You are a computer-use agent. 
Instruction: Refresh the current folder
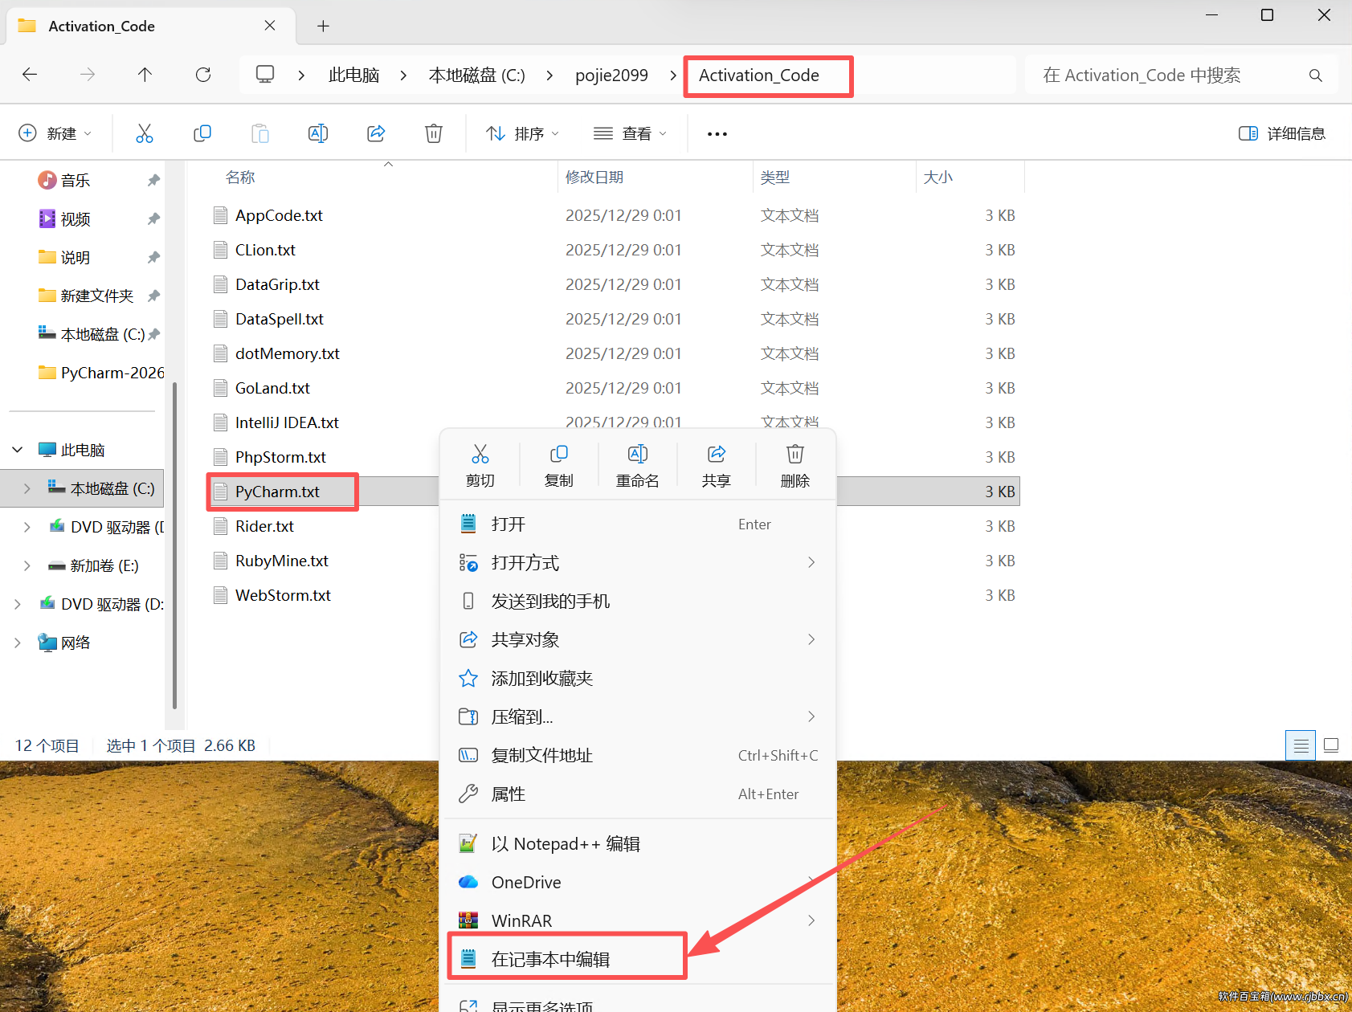coord(203,75)
